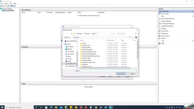Open FileZilla from the taskbar
This screenshot has width=194, height=109.
[x=86, y=107]
